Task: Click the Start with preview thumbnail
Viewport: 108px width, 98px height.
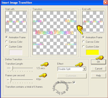Action: pos(16,22)
